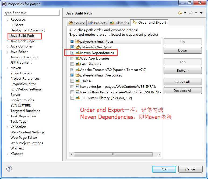
Task: Check the fcexporthandler.jar checkbox
Action: [x=72, y=92]
